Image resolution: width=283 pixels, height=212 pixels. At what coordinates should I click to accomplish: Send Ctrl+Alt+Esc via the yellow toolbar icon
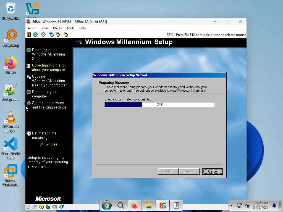(x=58, y=35)
